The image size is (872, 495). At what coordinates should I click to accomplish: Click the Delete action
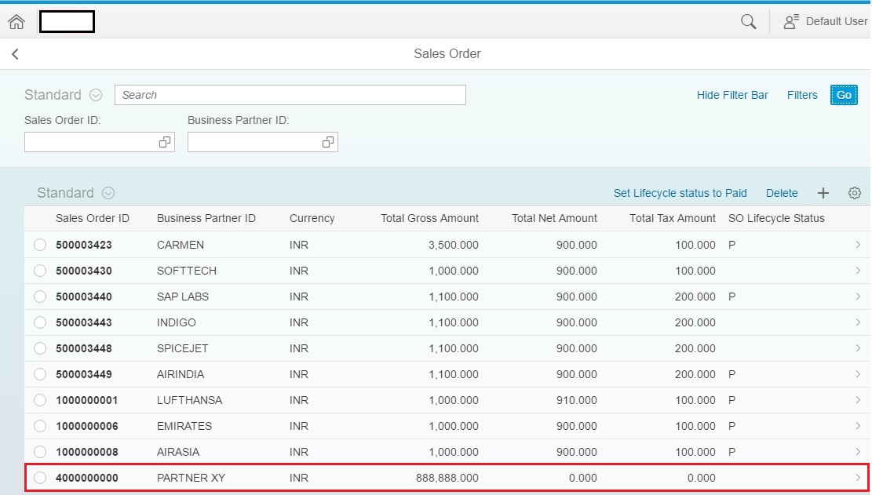coord(782,192)
